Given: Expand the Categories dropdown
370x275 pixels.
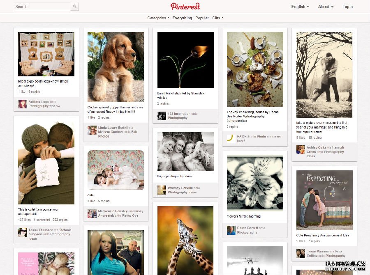Looking at the screenshot, I should pos(158,18).
